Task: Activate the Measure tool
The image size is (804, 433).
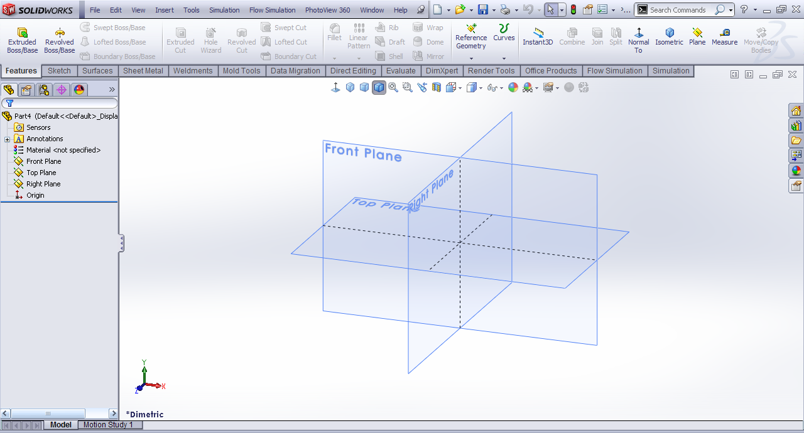Action: [x=724, y=37]
